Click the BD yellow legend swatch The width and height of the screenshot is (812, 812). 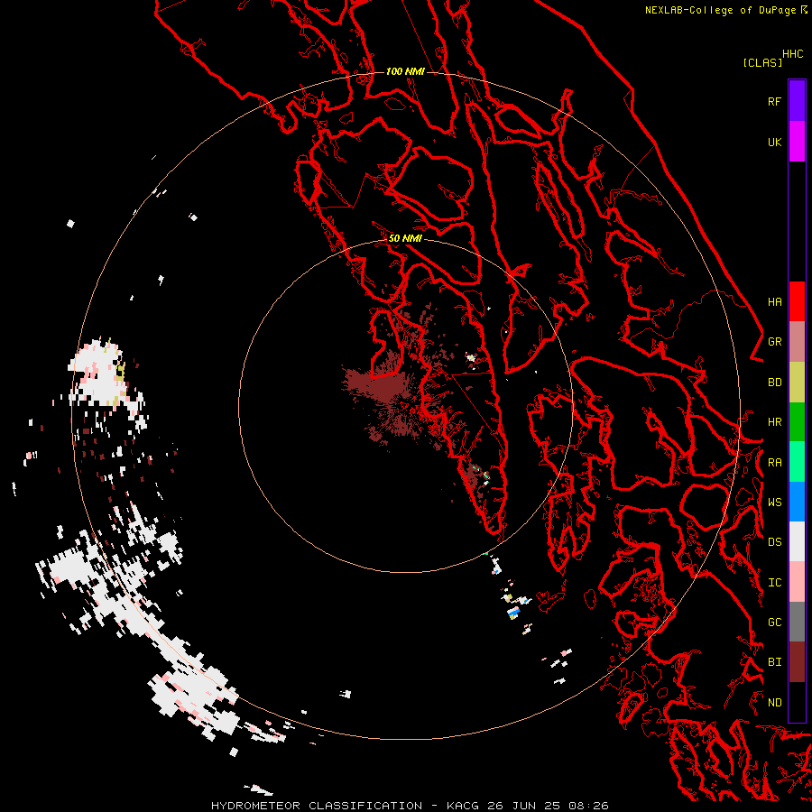pyautogui.click(x=797, y=383)
